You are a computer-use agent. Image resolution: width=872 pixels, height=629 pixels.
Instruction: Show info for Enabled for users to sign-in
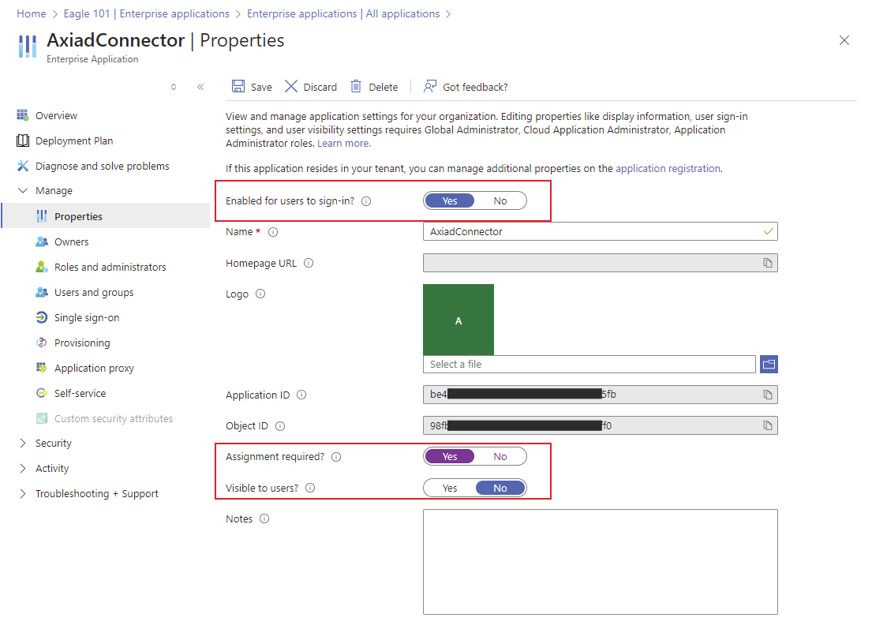(x=366, y=201)
